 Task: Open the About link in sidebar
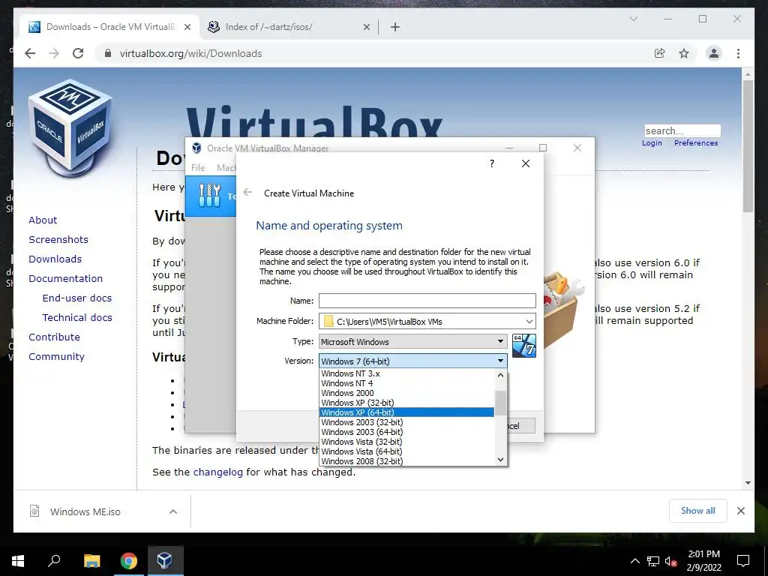(x=43, y=220)
